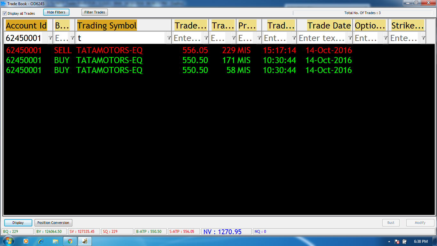Viewport: 437px width, 246px height.
Task: Click the Hide Filters button
Action: 56,12
